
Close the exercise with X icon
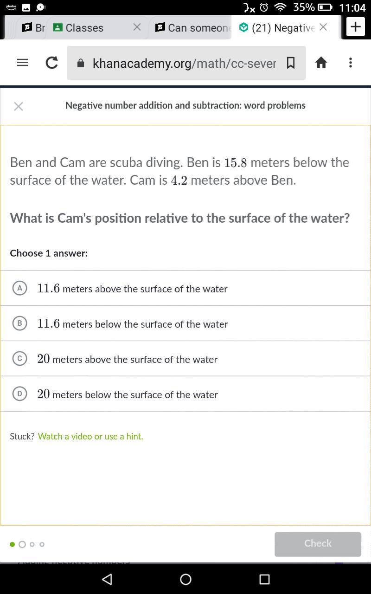click(19, 106)
